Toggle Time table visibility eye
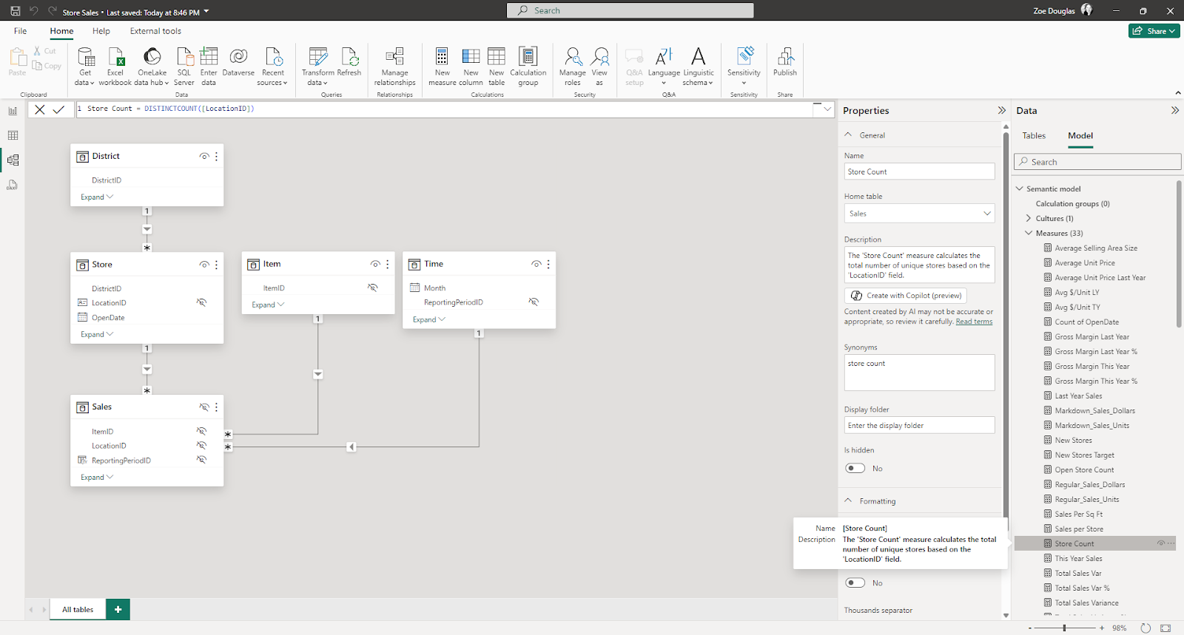This screenshot has height=635, width=1184. pos(536,264)
